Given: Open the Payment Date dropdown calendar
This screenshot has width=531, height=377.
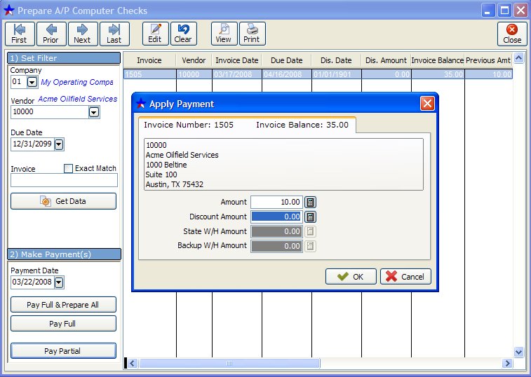Looking at the screenshot, I should [x=59, y=282].
